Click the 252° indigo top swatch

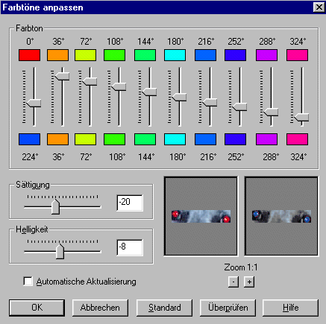click(235, 55)
